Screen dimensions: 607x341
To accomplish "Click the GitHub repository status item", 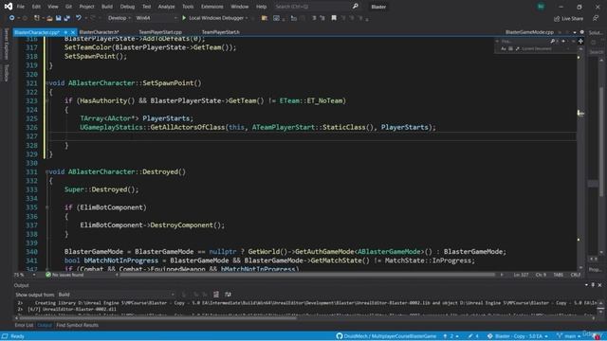I will [x=386, y=336].
